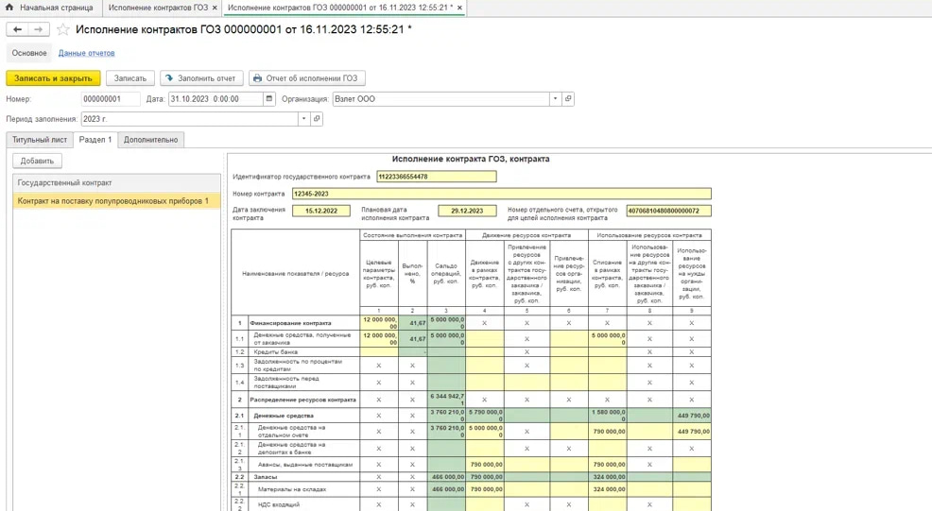Image resolution: width=932 pixels, height=511 pixels.
Task: Click Распределение ресурсов контракта row label
Action: [x=302, y=400]
